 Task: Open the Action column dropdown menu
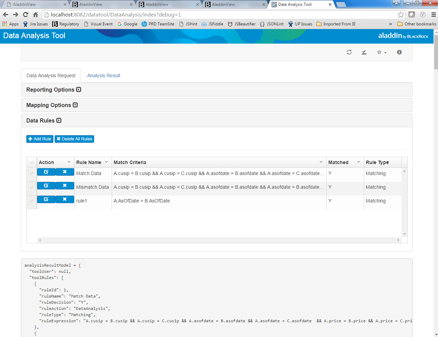point(69,162)
